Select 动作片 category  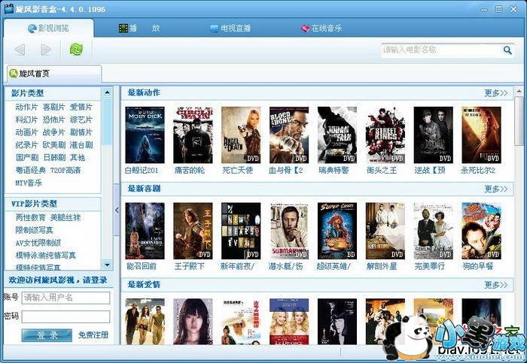[x=26, y=107]
